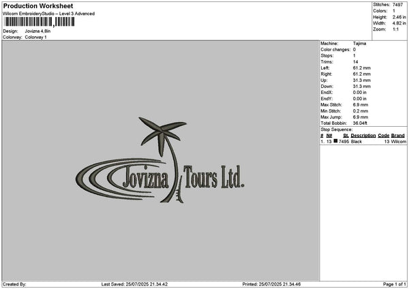The width and height of the screenshot is (409, 289).
Task: Click the 'Wilcom' brand cell
Action: [x=399, y=142]
